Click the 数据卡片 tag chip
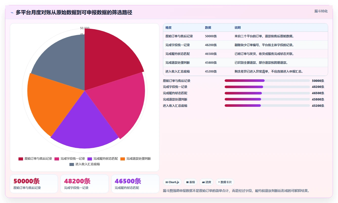The height and width of the screenshot is (203, 338). 225,182
